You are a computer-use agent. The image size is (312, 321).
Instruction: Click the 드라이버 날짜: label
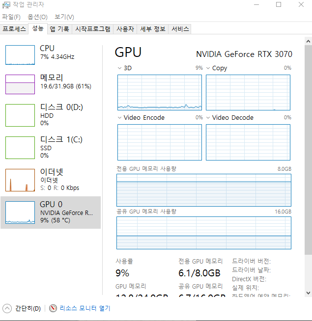252,270
